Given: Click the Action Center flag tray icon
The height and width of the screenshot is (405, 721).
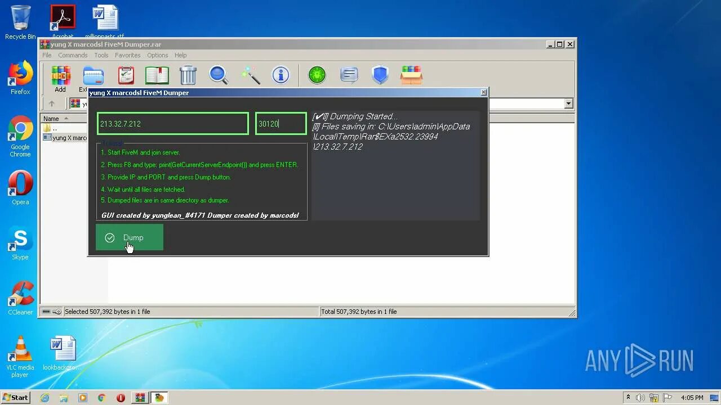Looking at the screenshot, I should click(667, 398).
